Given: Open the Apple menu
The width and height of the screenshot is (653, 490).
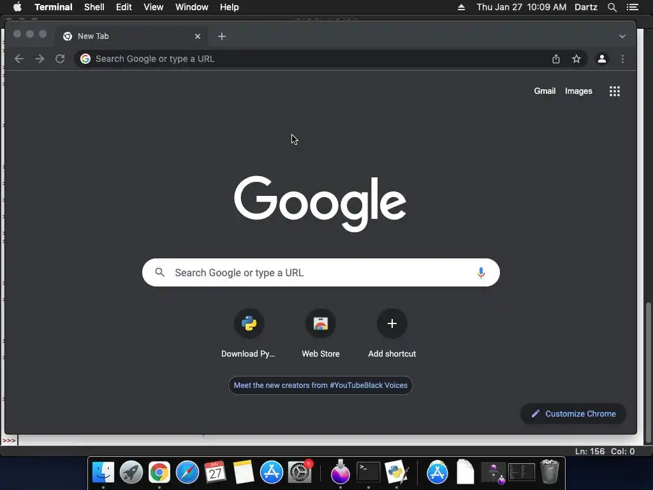Looking at the screenshot, I should (17, 7).
